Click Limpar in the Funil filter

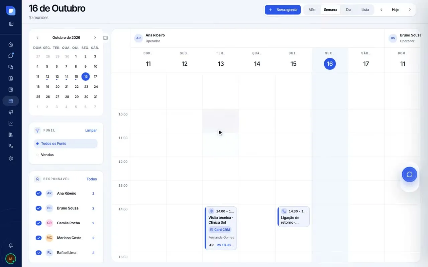point(91,130)
